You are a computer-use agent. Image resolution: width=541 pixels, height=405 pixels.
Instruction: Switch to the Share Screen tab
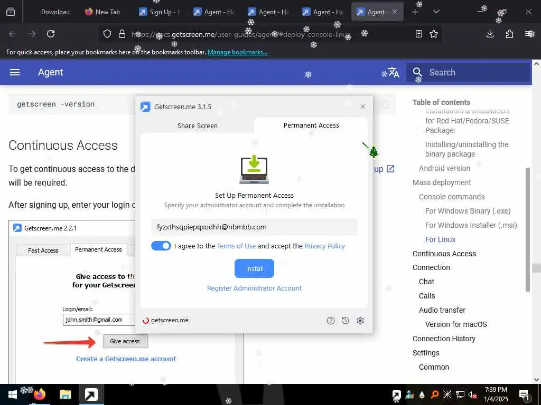tap(198, 126)
